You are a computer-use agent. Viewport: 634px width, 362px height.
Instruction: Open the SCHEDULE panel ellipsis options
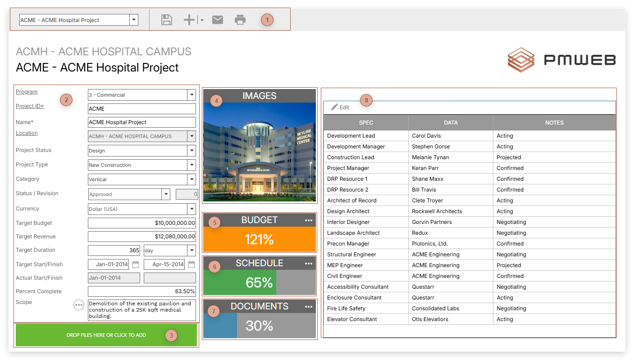[x=309, y=263]
